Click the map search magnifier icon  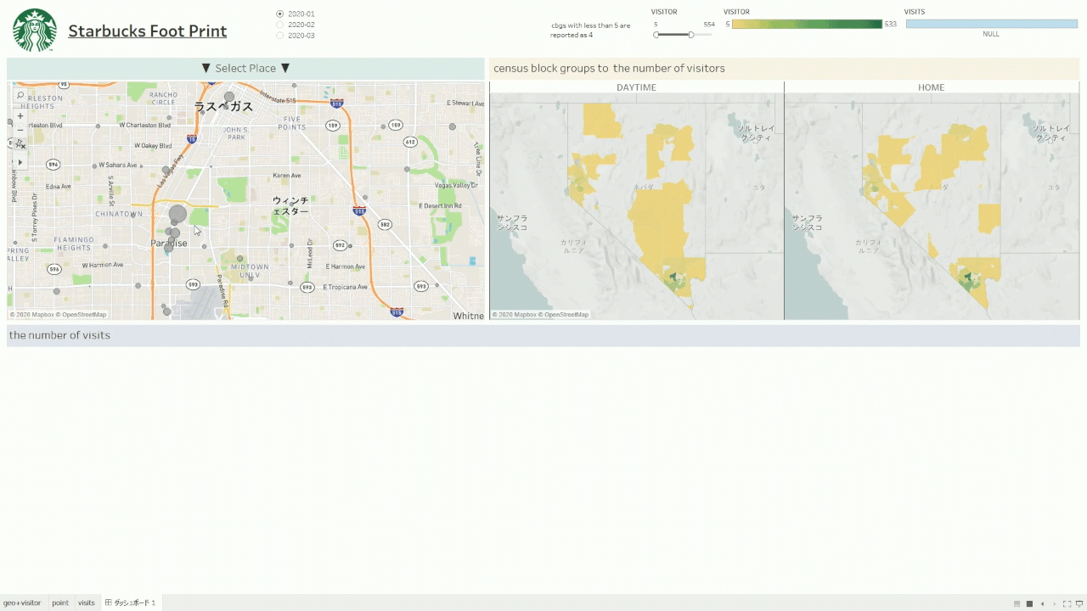[20, 96]
